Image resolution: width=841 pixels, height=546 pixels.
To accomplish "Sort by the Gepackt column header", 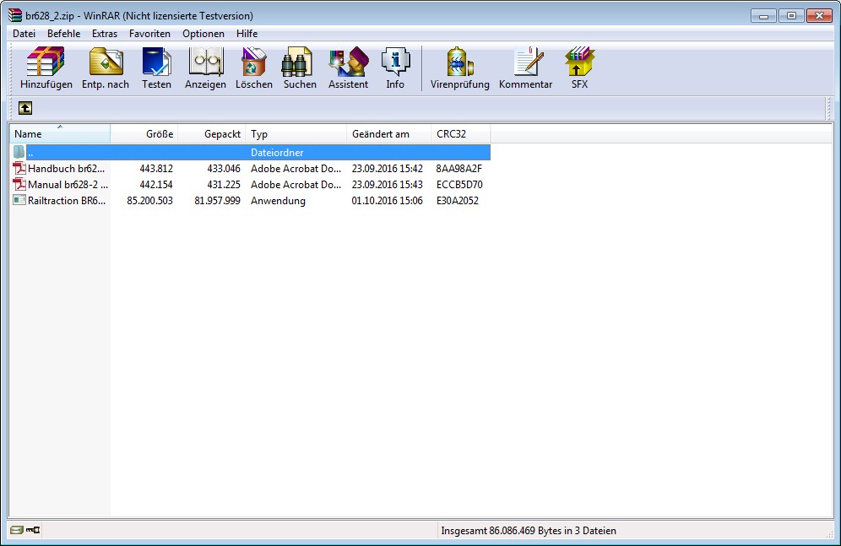I will 211,134.
